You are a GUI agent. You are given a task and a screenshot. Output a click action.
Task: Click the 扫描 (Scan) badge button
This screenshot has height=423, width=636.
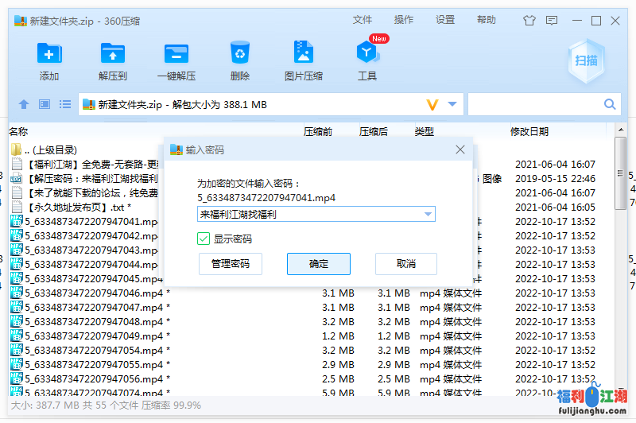tap(588, 60)
